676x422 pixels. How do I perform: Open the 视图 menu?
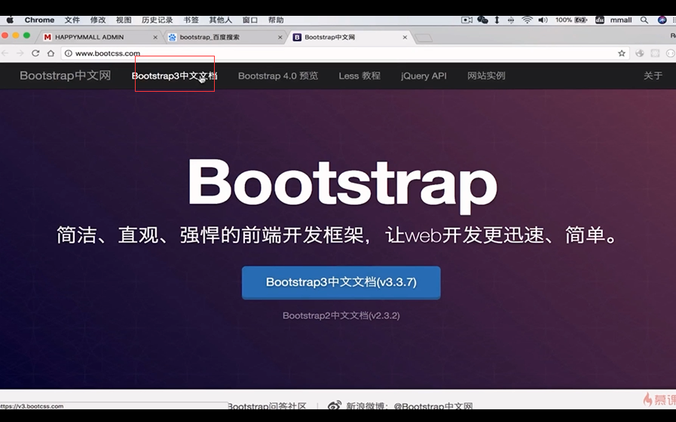124,20
